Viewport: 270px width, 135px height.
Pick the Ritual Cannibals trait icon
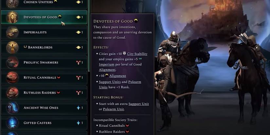pyautogui.click(x=12, y=77)
